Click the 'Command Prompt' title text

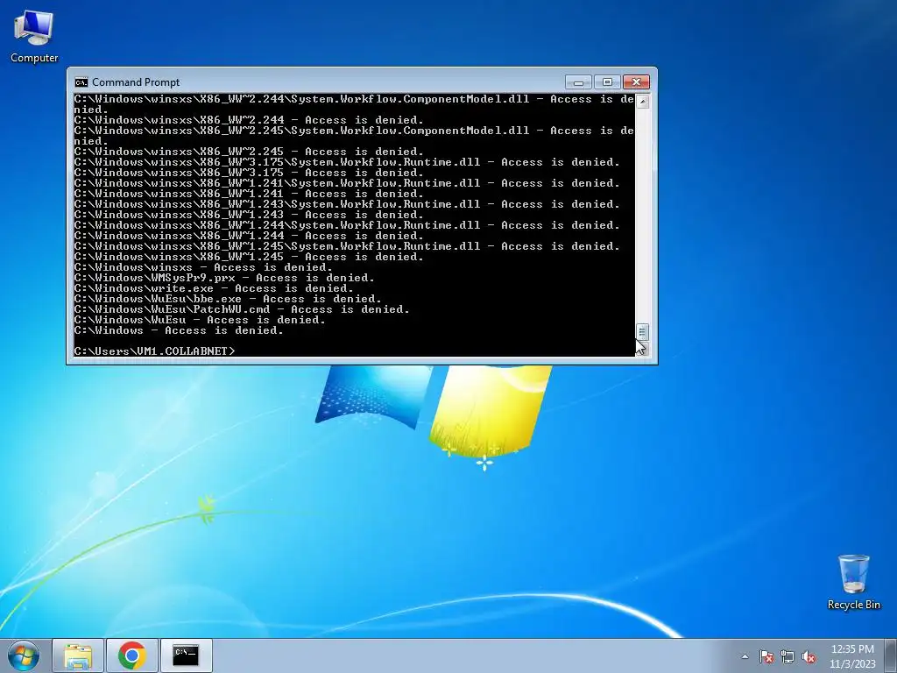pyautogui.click(x=136, y=82)
